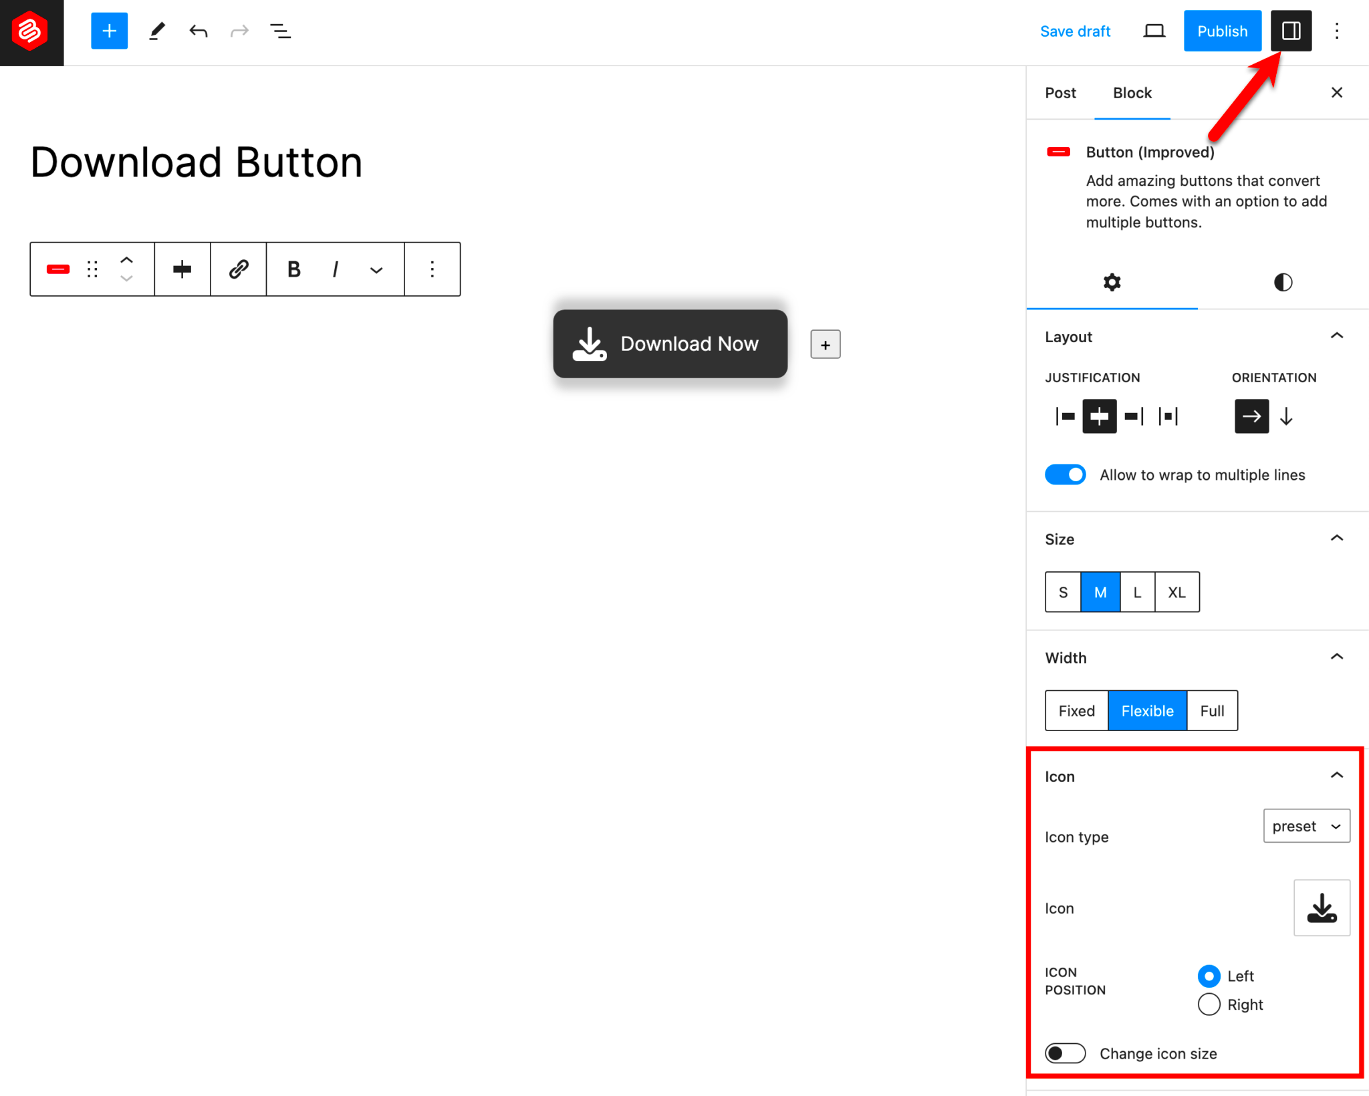
Task: Switch to the Block tab
Action: tap(1130, 93)
